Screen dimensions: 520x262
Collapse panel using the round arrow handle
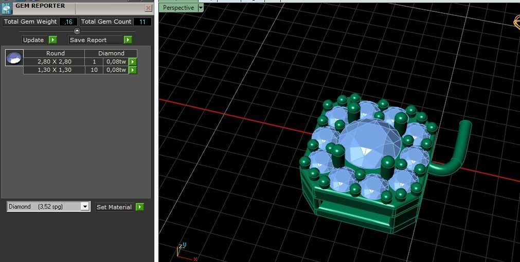tap(77, 31)
